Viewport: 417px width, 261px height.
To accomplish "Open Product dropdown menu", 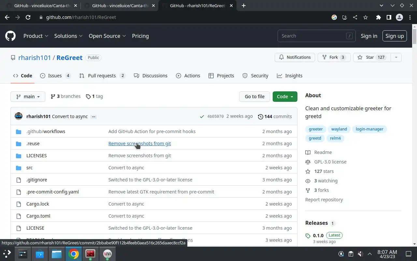I will (36, 36).
